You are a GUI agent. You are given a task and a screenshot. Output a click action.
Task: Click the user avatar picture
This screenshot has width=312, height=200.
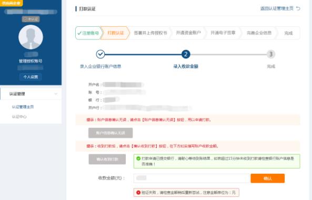pyautogui.click(x=31, y=37)
